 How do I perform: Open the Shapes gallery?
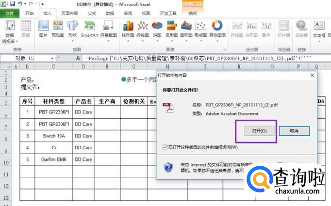(x=72, y=31)
